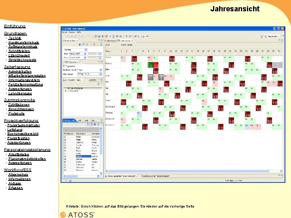Open the Einführung link
Image resolution: width=291 pixels, height=218 pixels.
(15, 26)
